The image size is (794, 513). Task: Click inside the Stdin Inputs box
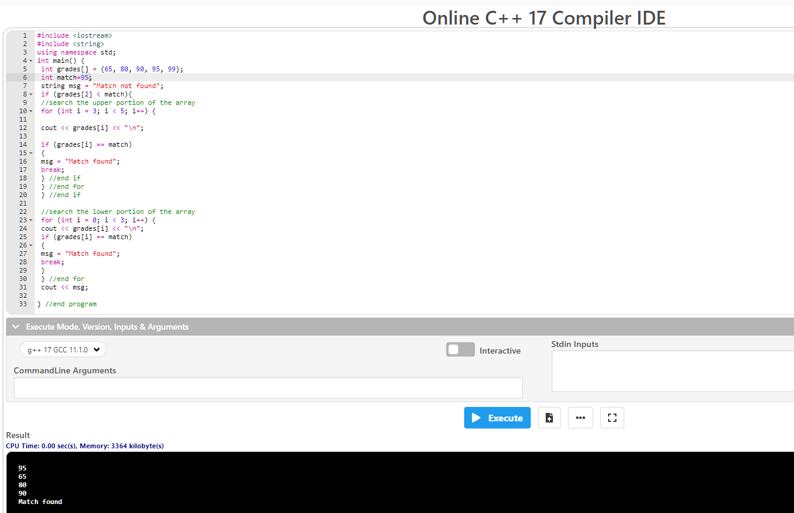672,370
